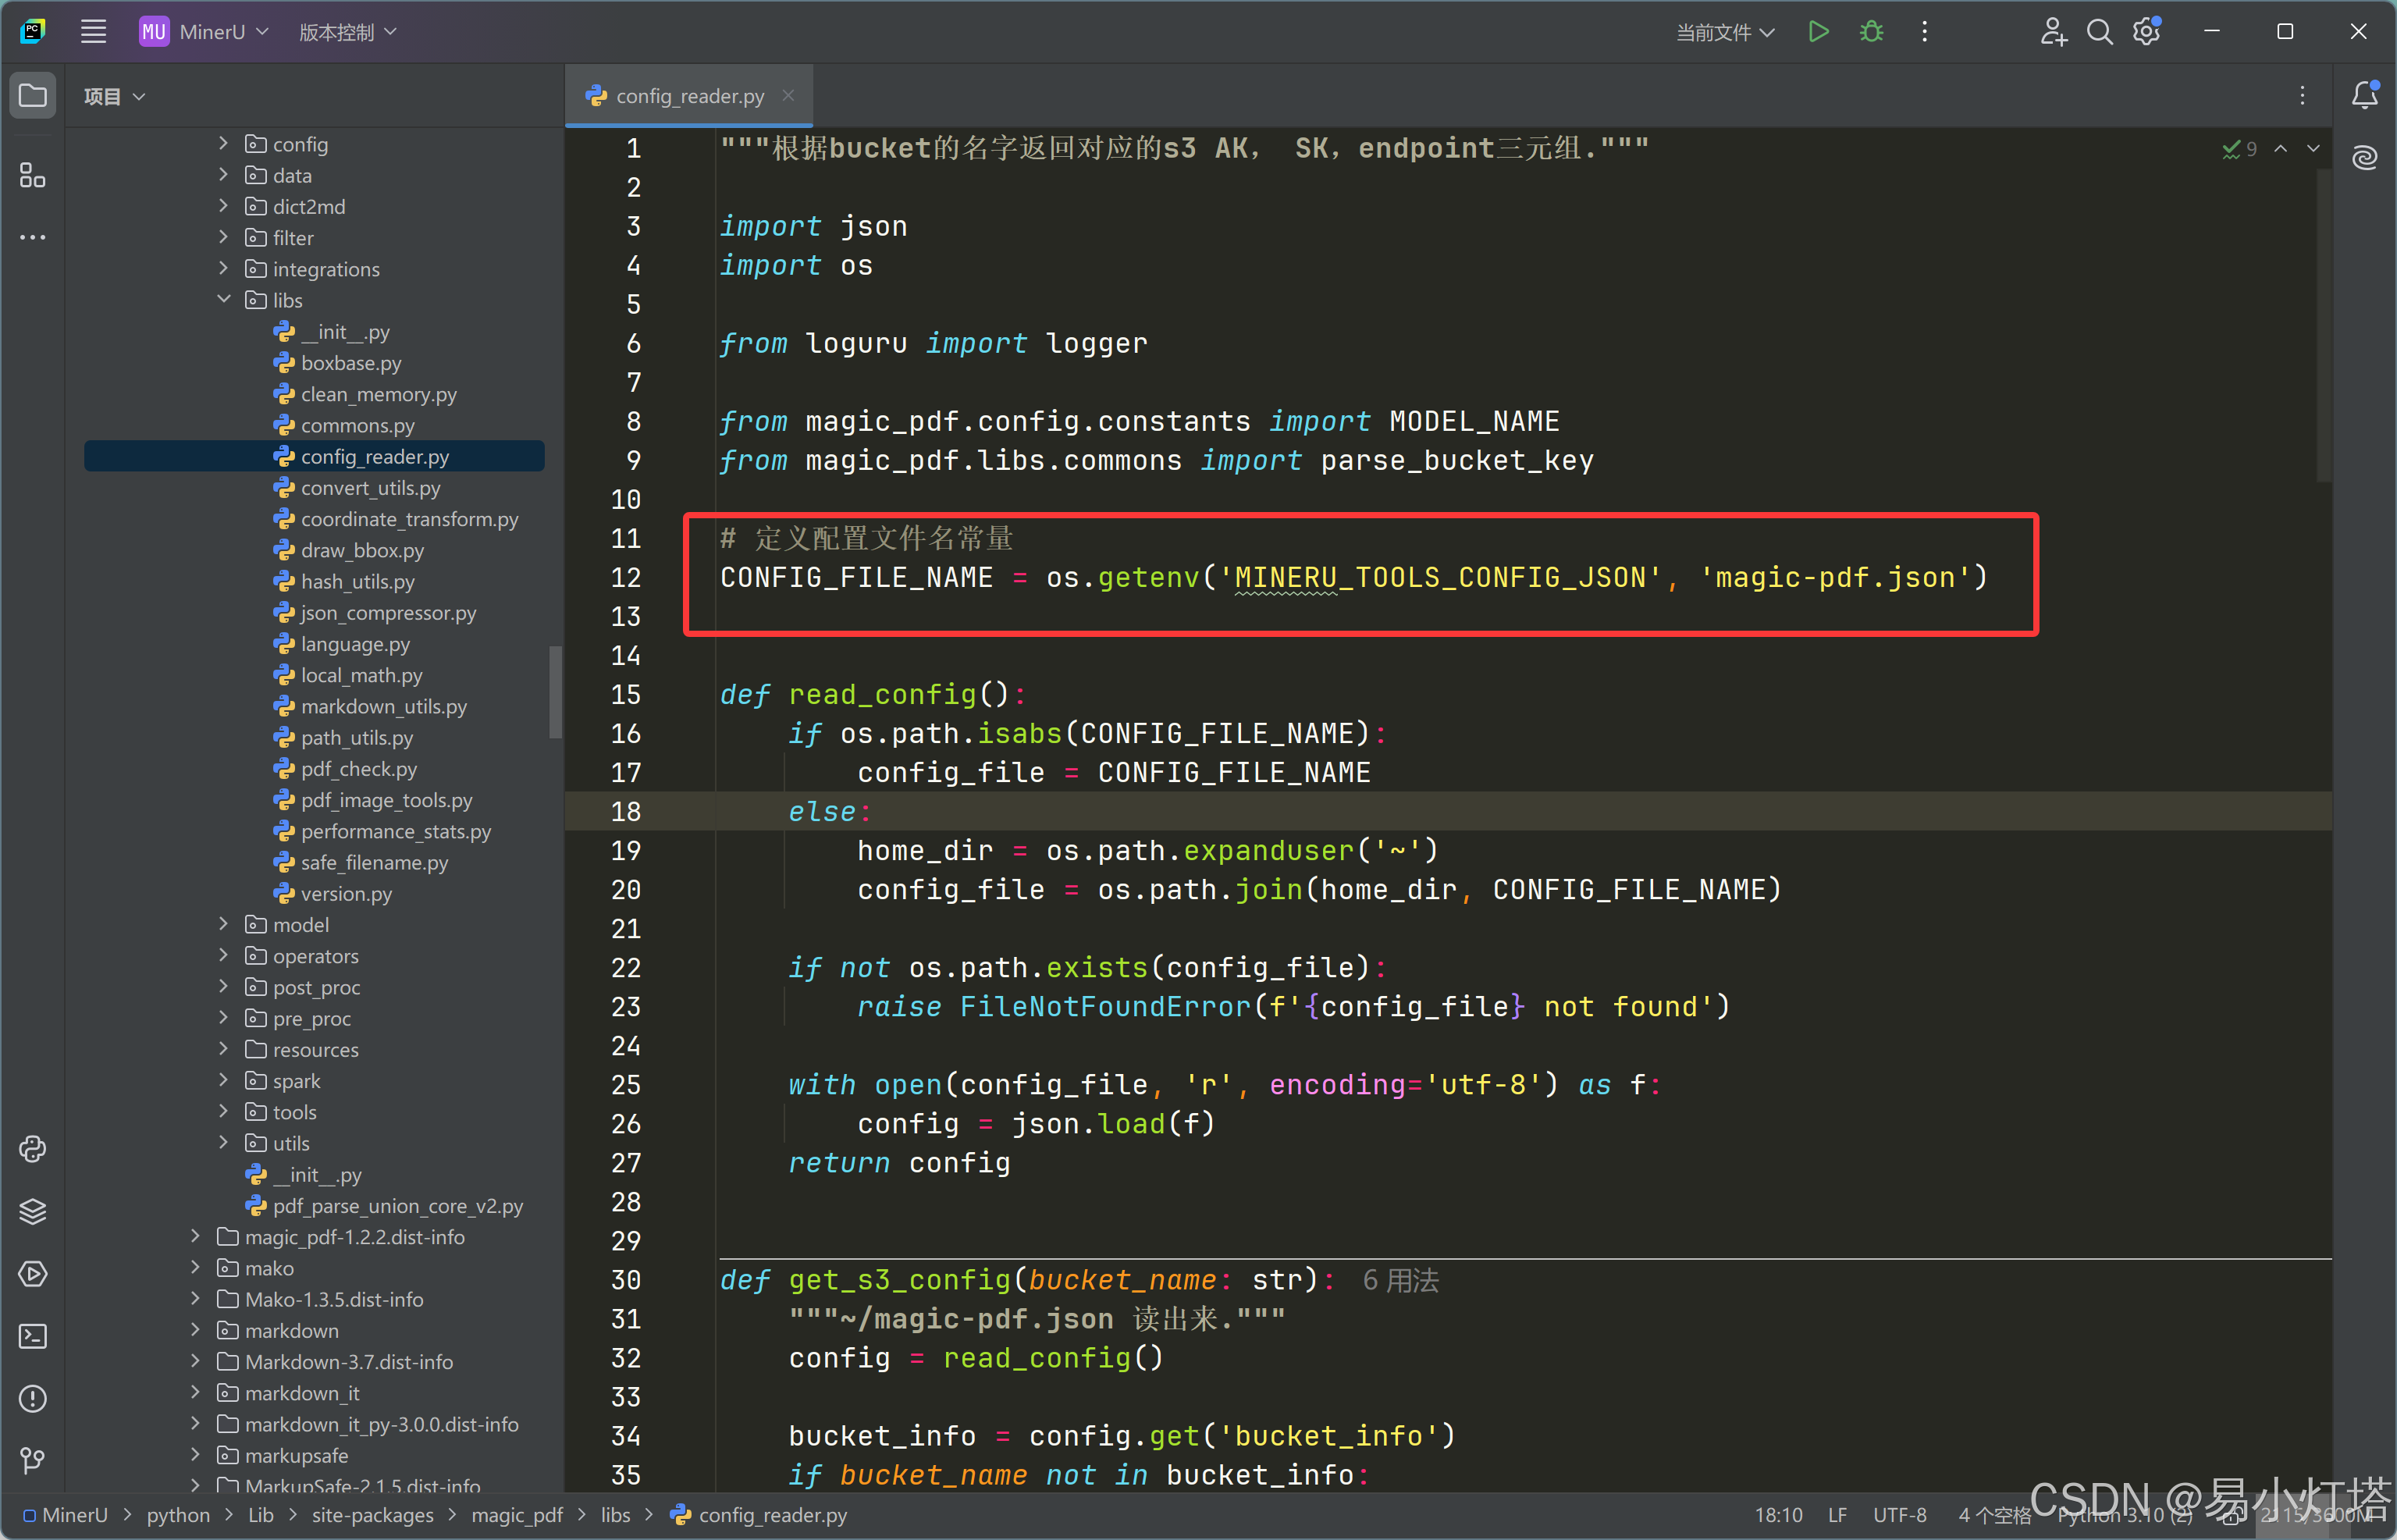The height and width of the screenshot is (1540, 2397).
Task: Click the UTF-8 encoding in the status bar
Action: coord(1899,1515)
